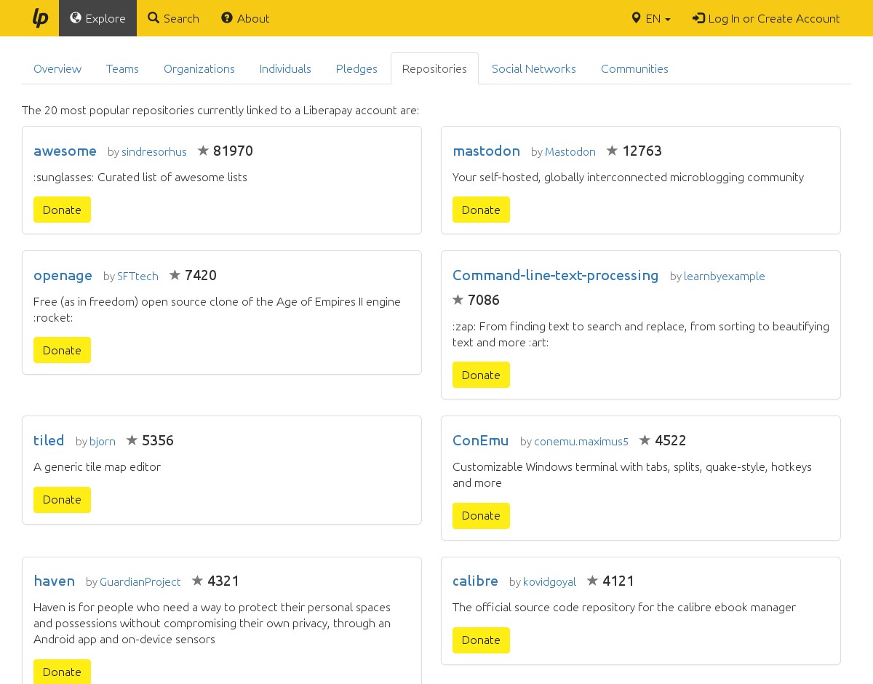
Task: Click the globe icon beside Explore
Action: pos(76,18)
